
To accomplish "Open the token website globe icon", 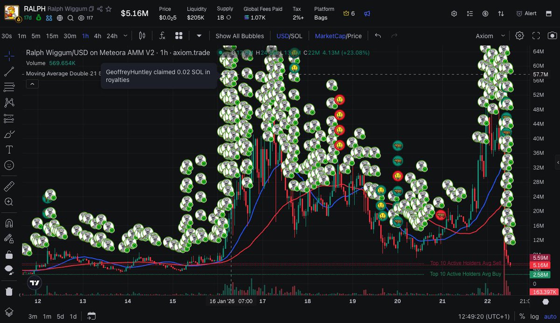I will click(x=60, y=18).
